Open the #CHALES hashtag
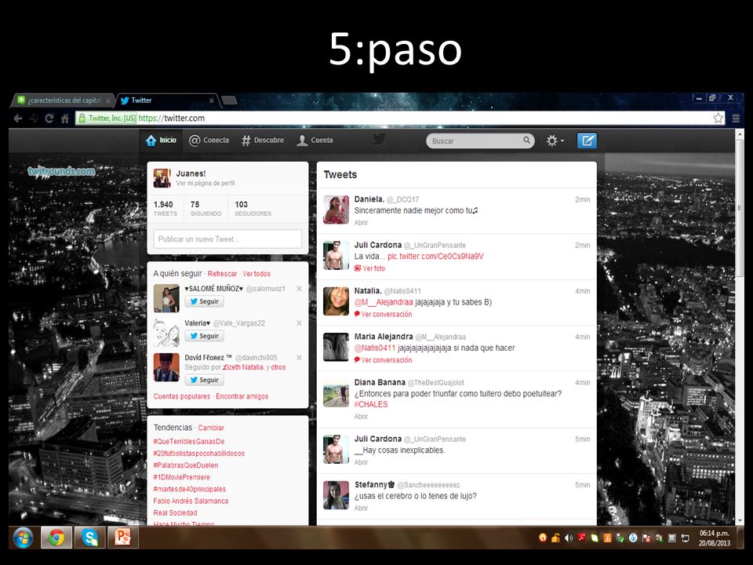The image size is (753, 565). (x=371, y=405)
